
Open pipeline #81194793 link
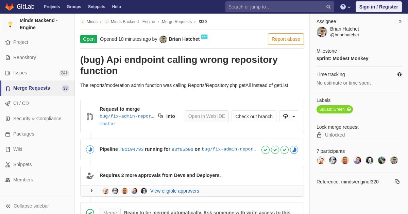tap(131, 149)
